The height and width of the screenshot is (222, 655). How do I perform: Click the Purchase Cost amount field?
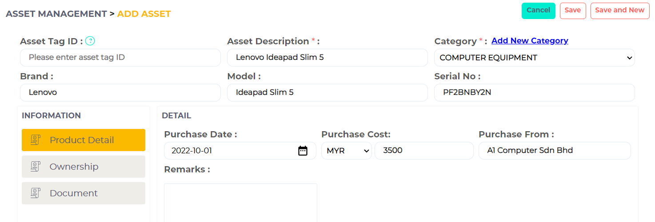click(424, 151)
